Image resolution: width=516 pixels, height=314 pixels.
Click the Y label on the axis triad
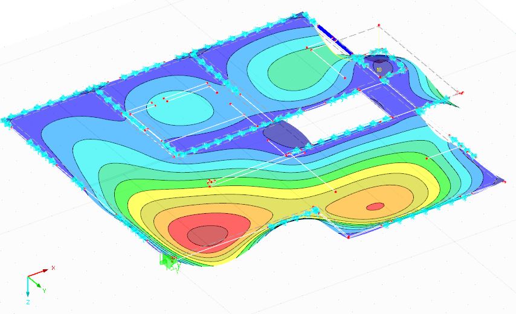tap(44, 290)
